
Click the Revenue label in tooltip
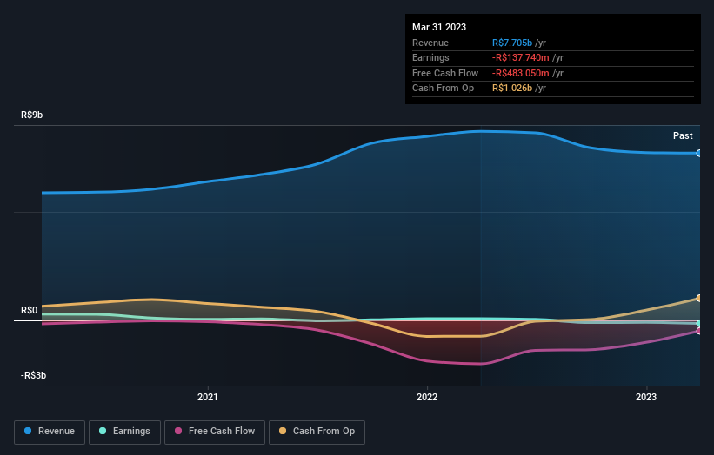(x=430, y=43)
